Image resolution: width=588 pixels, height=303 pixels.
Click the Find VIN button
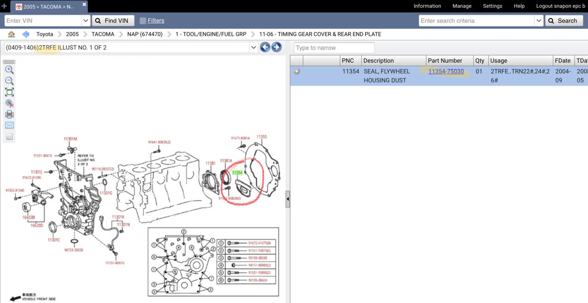(x=113, y=21)
